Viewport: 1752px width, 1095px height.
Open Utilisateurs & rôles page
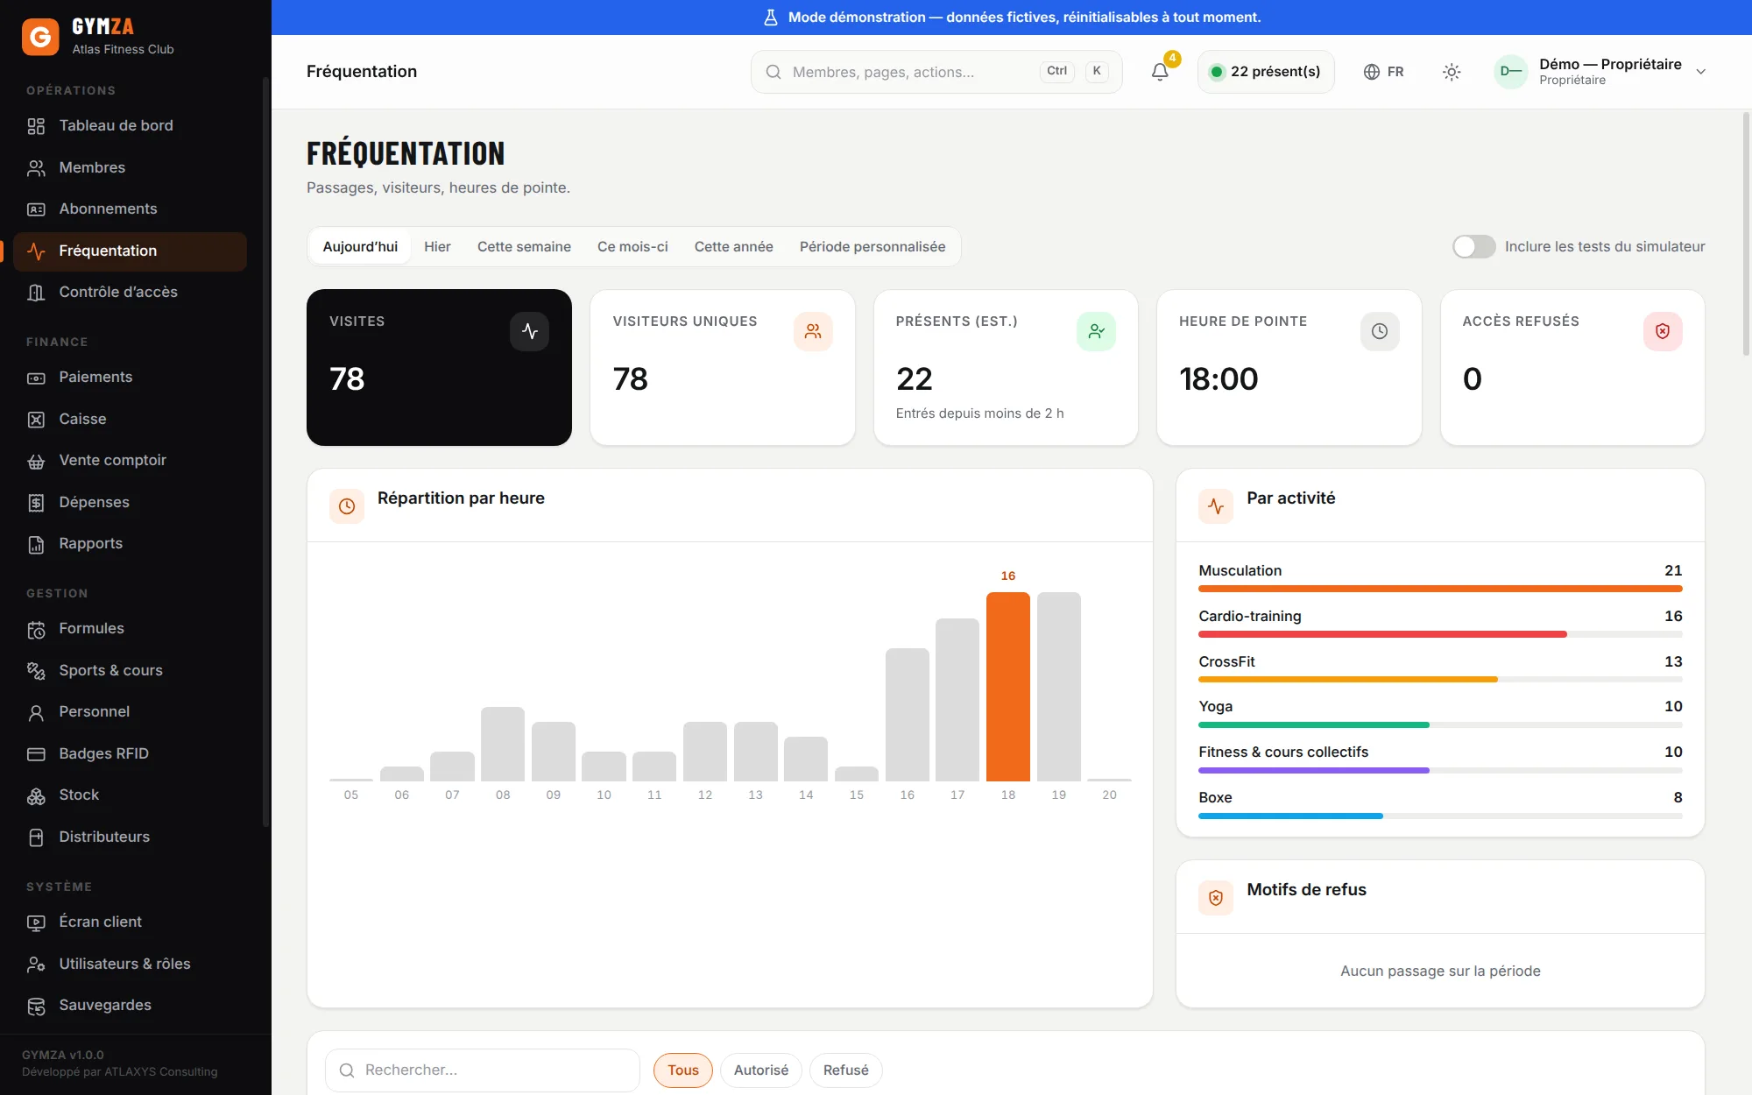tap(130, 964)
